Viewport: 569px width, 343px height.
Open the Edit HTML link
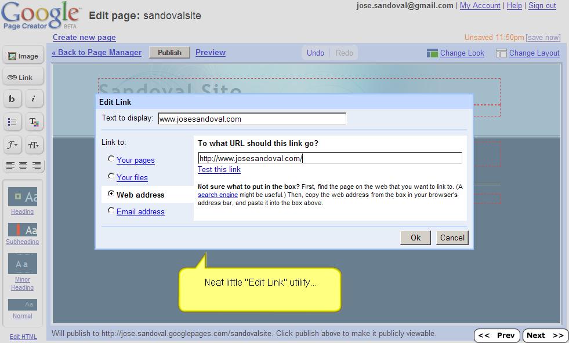(x=23, y=337)
